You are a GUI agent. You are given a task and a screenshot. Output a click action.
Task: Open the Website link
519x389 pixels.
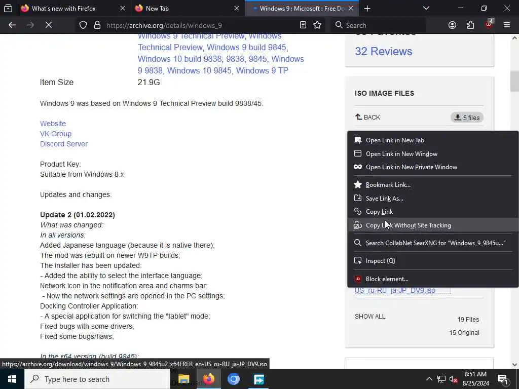tap(53, 124)
